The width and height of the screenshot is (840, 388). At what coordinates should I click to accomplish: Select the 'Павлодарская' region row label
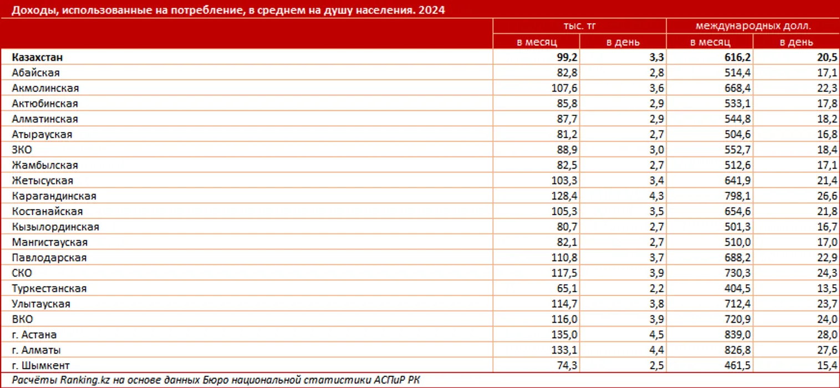point(49,258)
